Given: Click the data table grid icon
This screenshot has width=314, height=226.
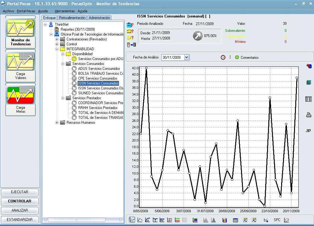Looking at the screenshot, I should coord(235,220).
